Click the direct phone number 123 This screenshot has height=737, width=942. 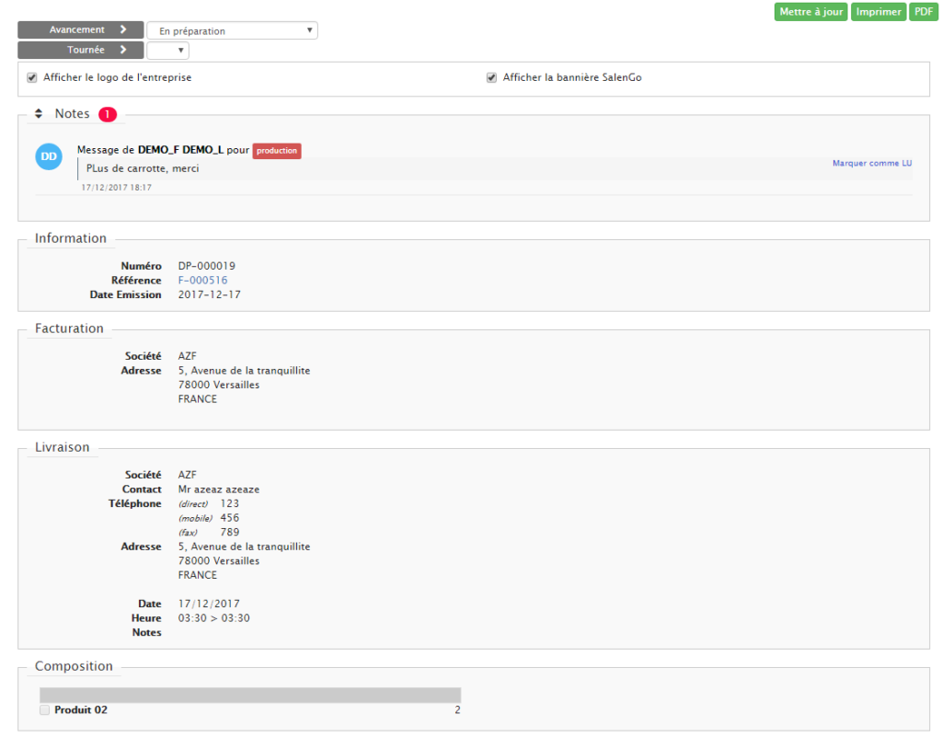tap(229, 504)
